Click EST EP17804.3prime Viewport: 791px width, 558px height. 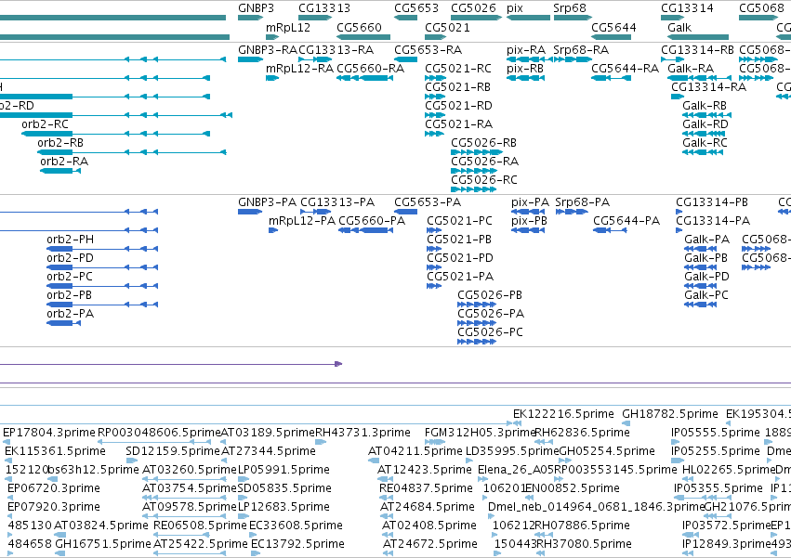tap(49, 433)
